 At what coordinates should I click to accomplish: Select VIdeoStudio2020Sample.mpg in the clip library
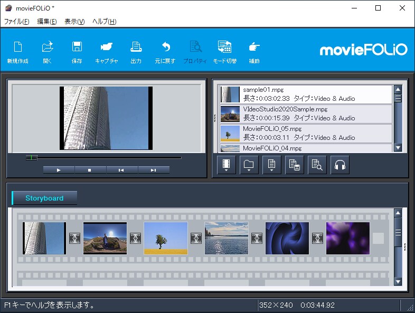(306, 114)
